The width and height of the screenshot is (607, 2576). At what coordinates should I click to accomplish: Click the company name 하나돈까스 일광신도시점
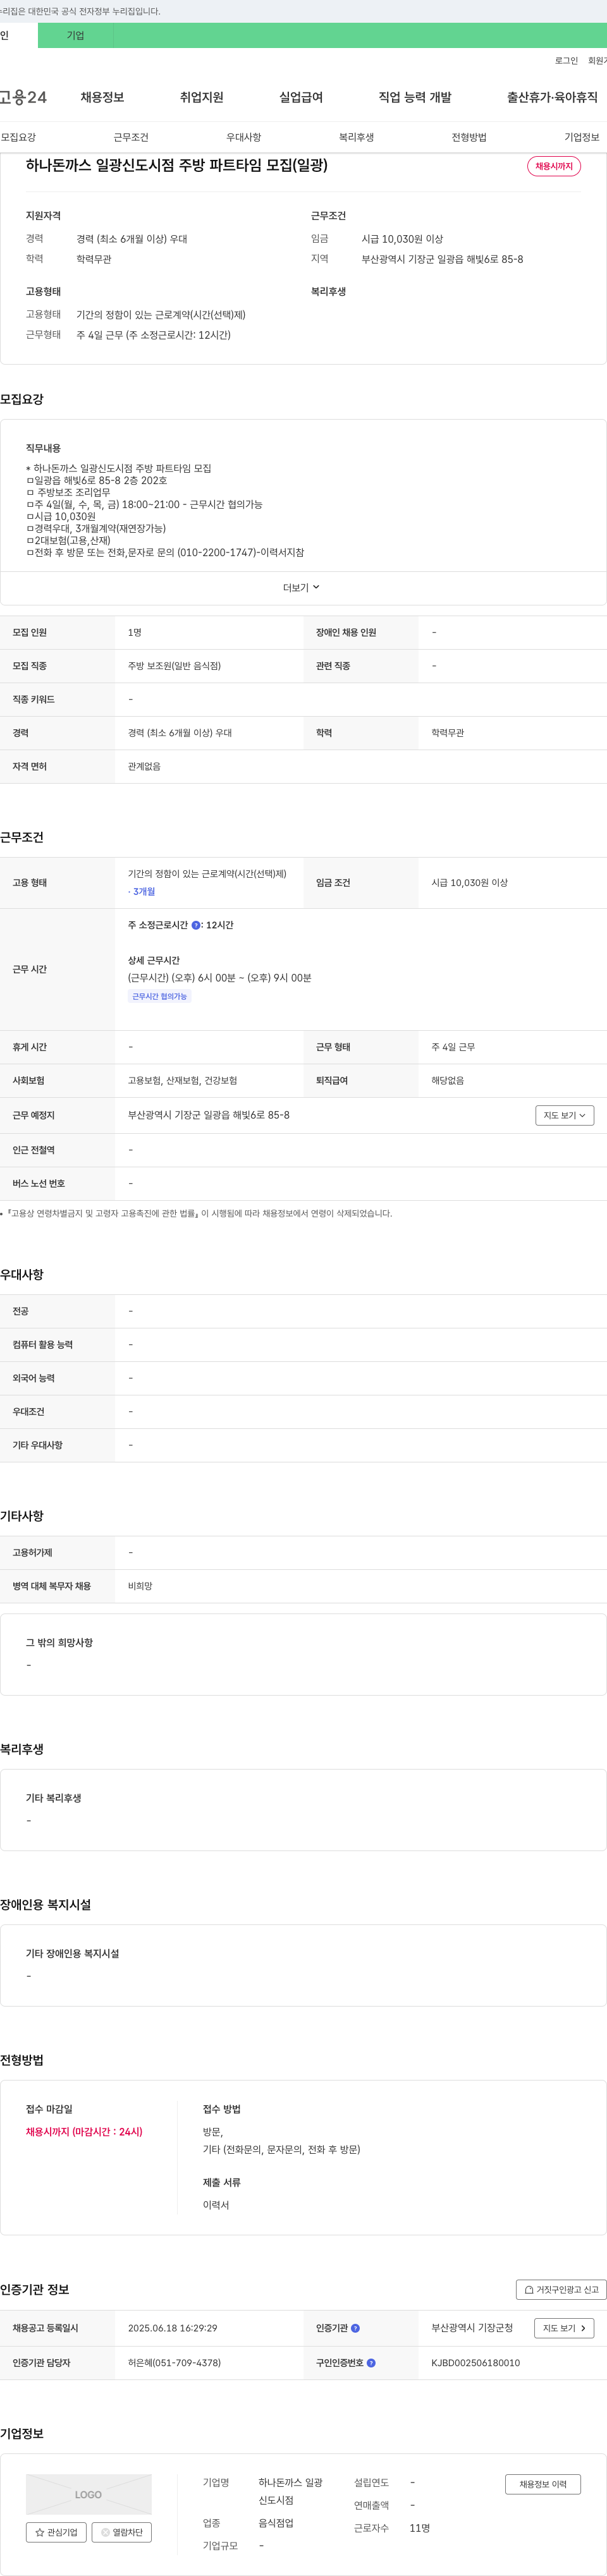pyautogui.click(x=291, y=2491)
